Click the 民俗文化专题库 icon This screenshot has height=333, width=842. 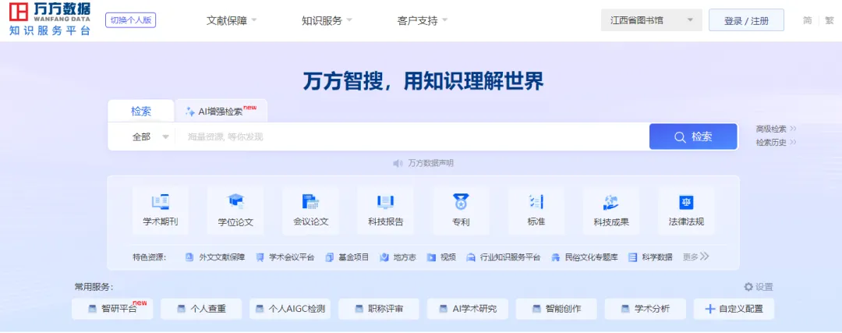tap(556, 257)
